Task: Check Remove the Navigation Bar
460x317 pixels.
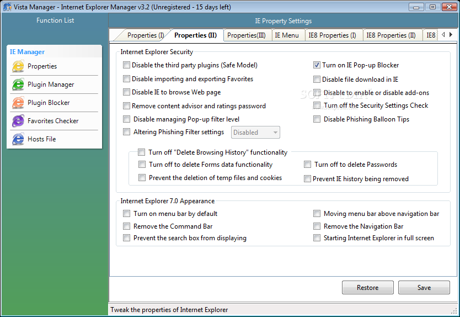Action: pyautogui.click(x=317, y=226)
